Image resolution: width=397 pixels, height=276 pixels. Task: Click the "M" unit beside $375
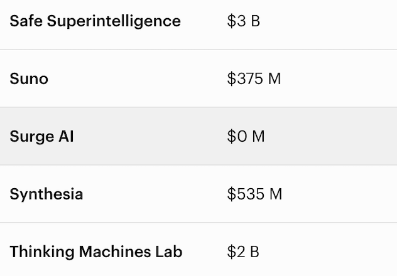(x=274, y=79)
